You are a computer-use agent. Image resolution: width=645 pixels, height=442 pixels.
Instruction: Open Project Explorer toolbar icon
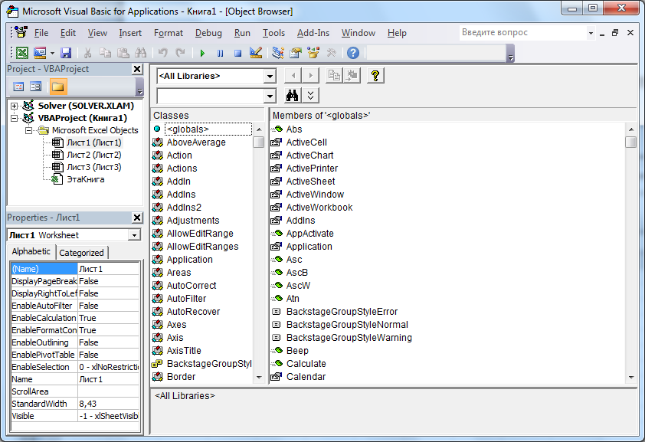pyautogui.click(x=278, y=53)
